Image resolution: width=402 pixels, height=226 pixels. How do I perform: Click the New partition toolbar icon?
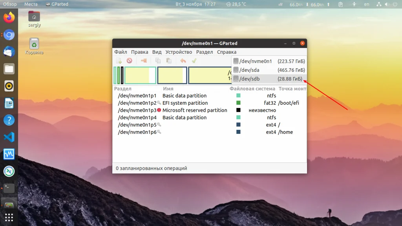(119, 61)
